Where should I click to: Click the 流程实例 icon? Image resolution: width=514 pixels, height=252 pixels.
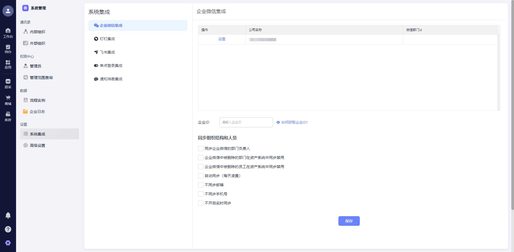point(26,100)
